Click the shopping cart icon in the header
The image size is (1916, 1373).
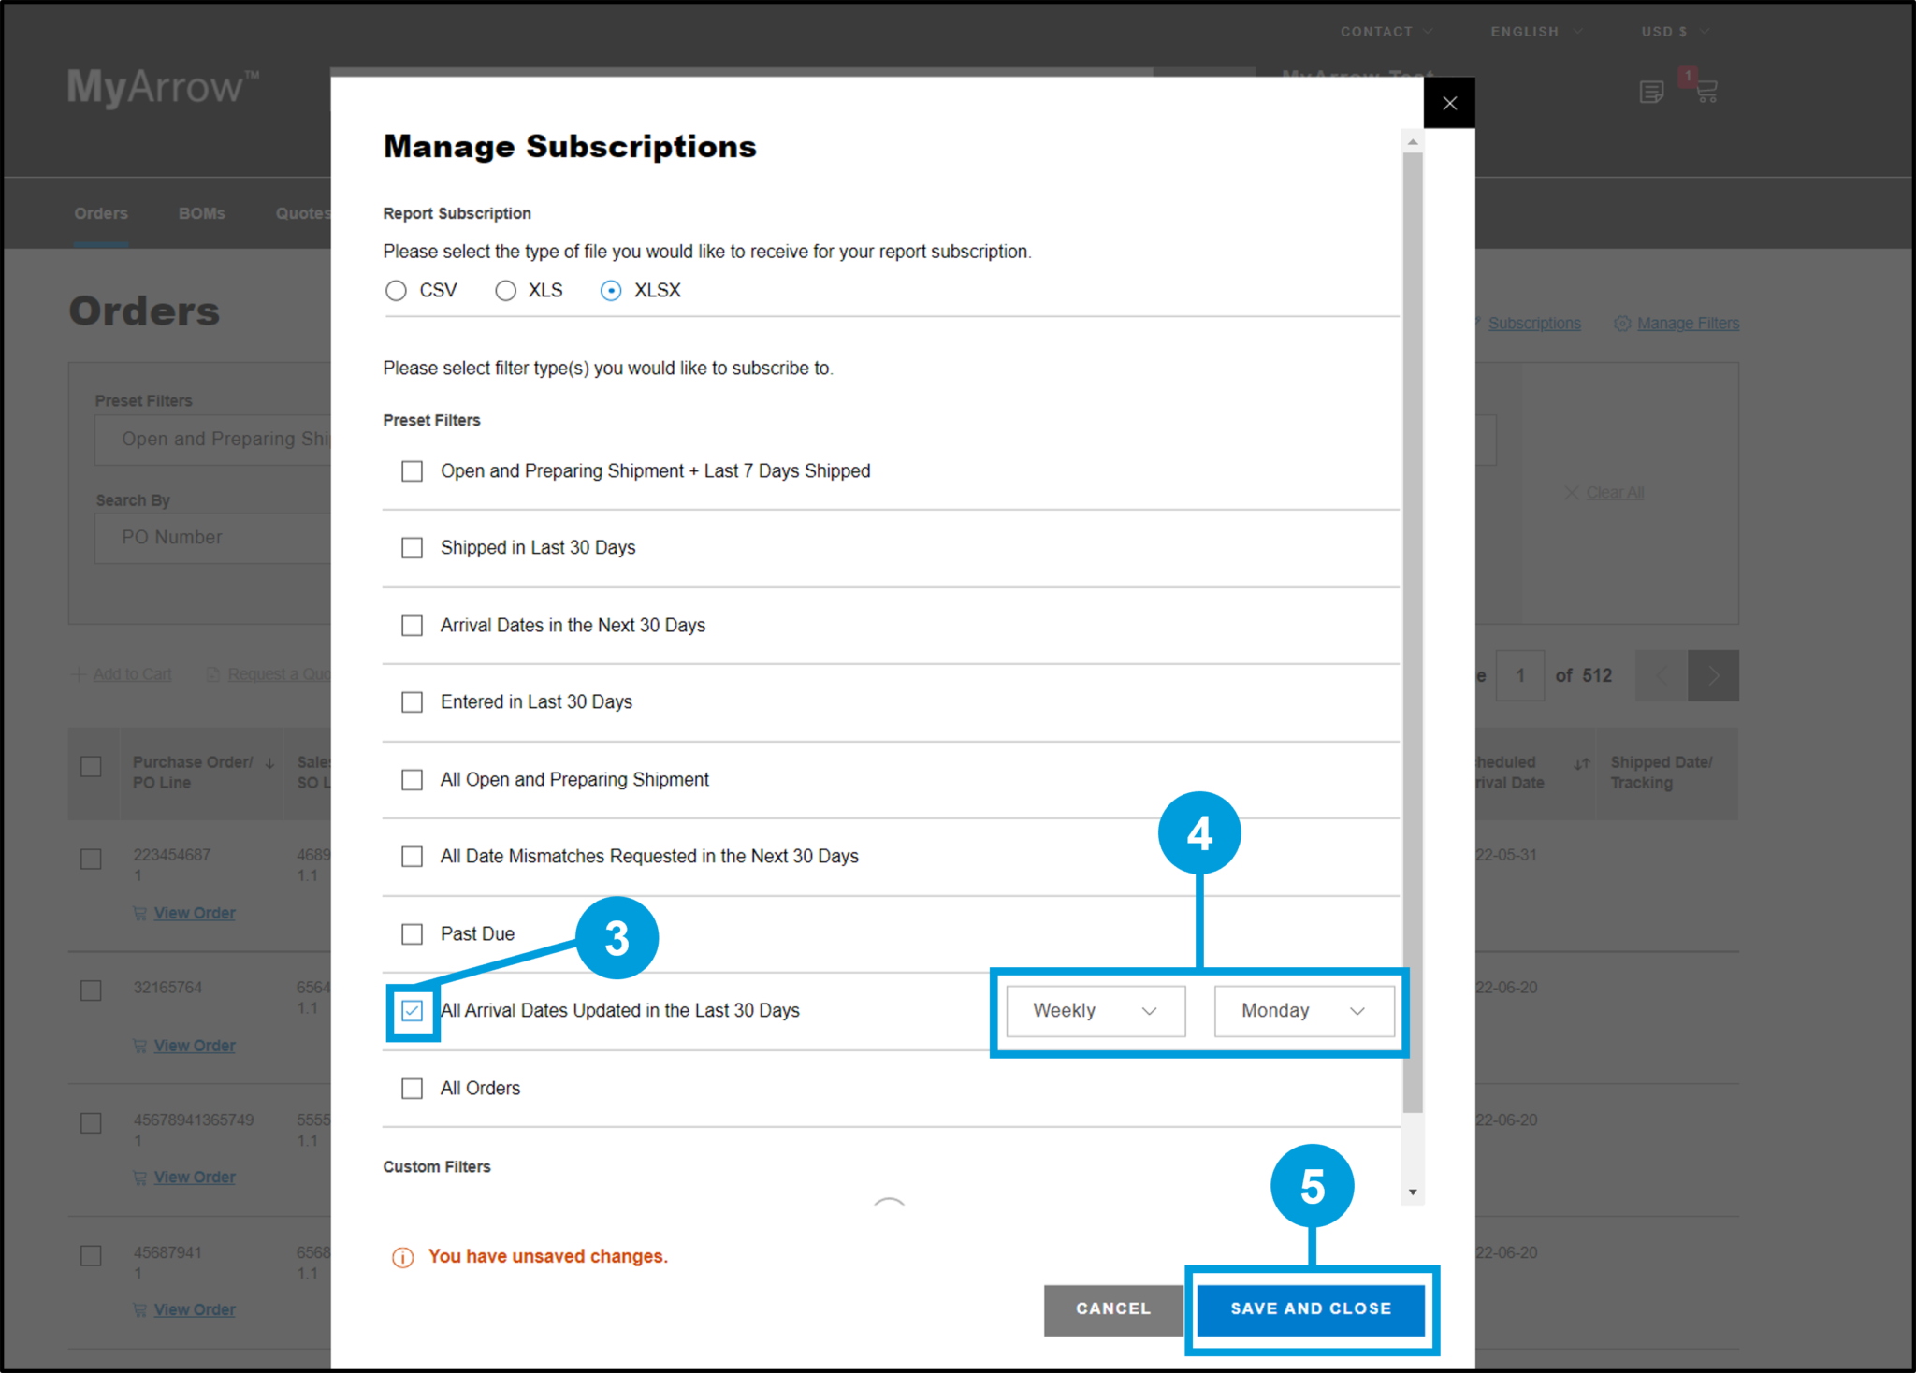click(x=1706, y=91)
